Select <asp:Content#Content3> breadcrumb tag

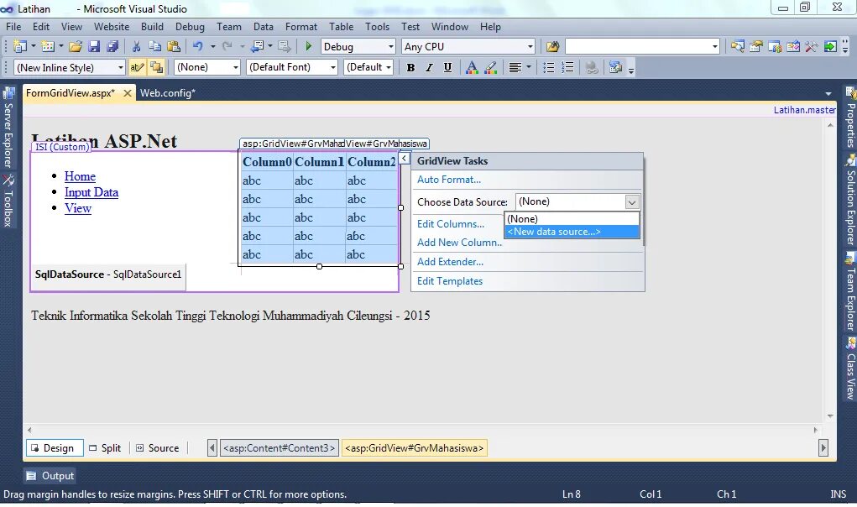tap(279, 448)
